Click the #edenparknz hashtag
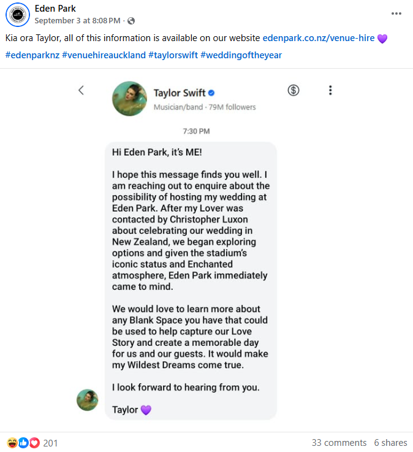 (x=31, y=55)
